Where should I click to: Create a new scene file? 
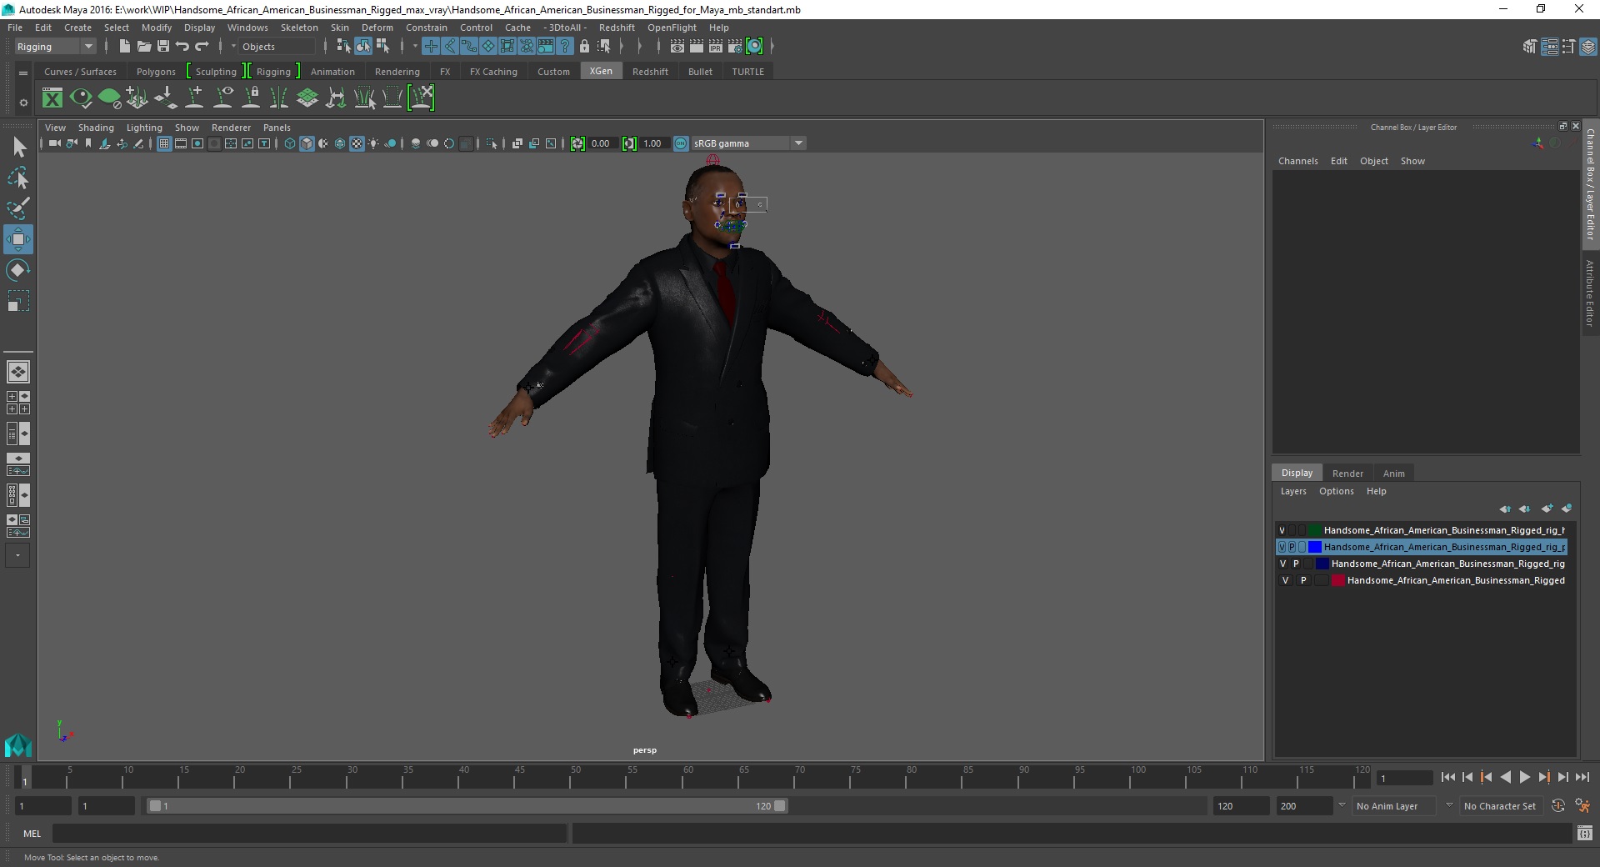124,47
